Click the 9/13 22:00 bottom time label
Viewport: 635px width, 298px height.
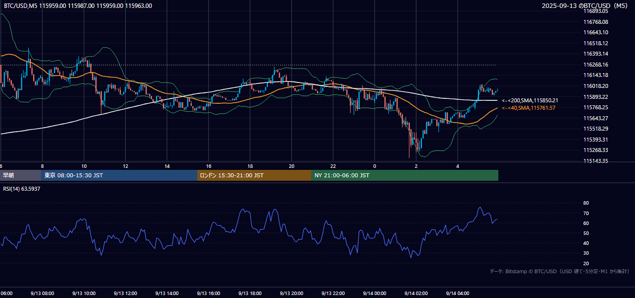coord(333,294)
